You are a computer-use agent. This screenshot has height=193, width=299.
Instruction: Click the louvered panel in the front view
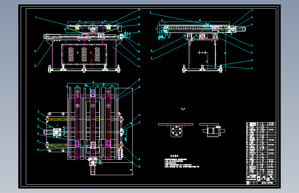tap(84, 54)
